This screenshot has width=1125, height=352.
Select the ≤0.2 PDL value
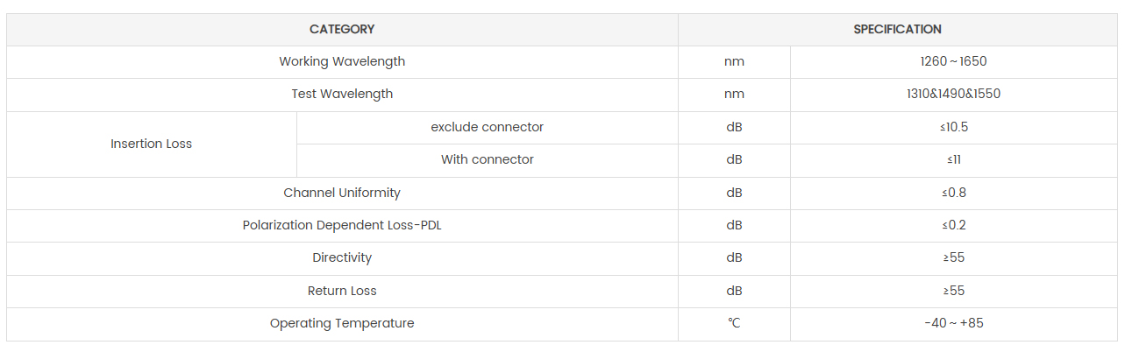point(953,226)
